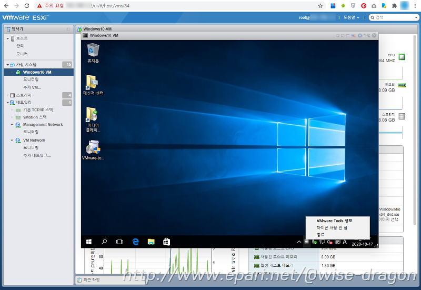Expand the 스토리지 tree node
421x290 pixels.
pos(8,95)
